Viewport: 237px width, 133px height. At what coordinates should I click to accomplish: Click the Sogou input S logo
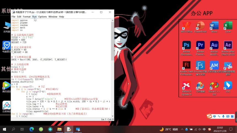(x=209, y=116)
